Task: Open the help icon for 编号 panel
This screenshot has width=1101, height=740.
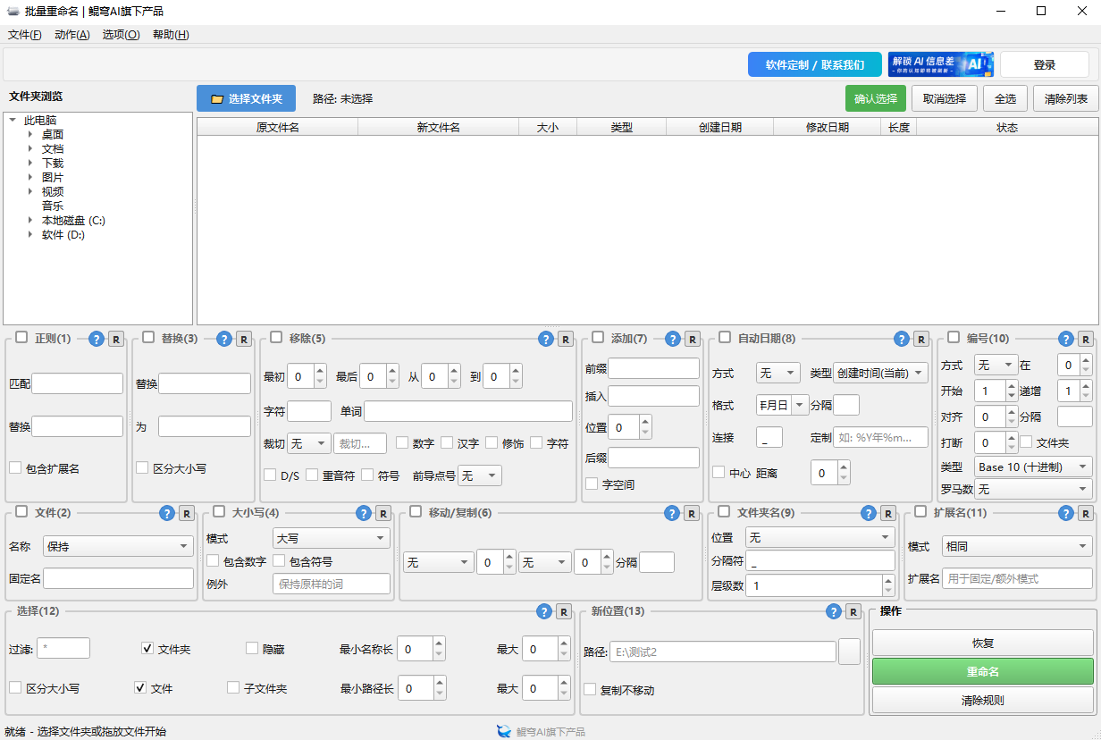Action: point(1064,339)
